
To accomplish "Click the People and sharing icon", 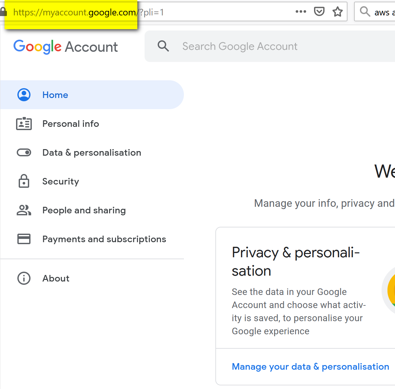I will pyautogui.click(x=24, y=210).
